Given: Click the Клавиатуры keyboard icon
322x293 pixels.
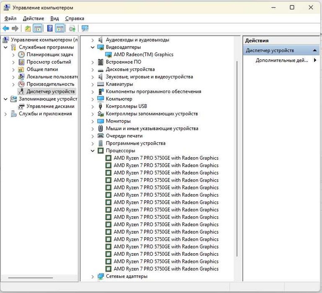Looking at the screenshot, I should click(101, 84).
